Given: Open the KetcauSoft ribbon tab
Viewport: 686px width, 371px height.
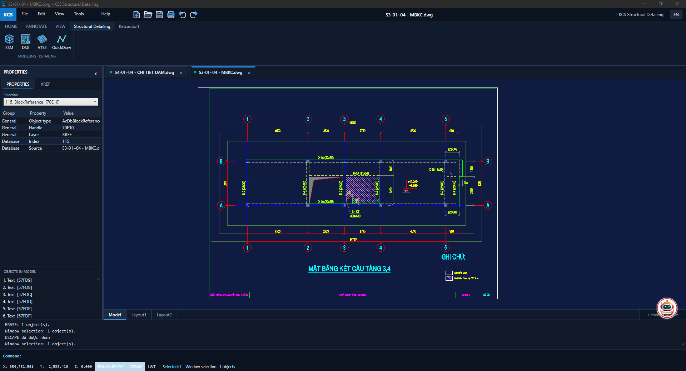Looking at the screenshot, I should 129,26.
